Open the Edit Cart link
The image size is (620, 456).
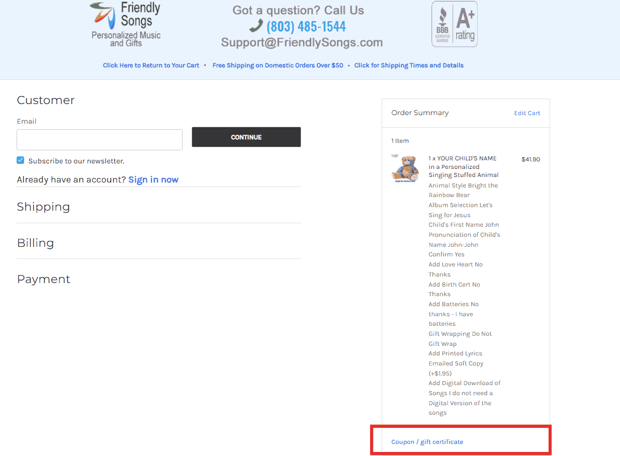coord(527,113)
